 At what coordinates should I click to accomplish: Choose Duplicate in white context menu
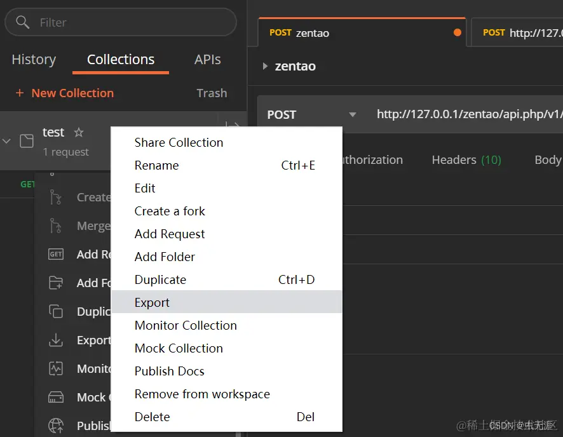[227, 280]
